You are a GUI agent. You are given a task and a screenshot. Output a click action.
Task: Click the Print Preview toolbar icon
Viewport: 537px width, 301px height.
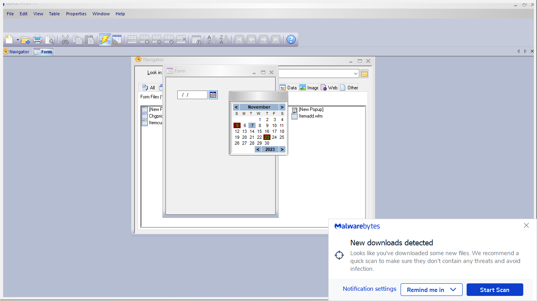[x=50, y=39]
